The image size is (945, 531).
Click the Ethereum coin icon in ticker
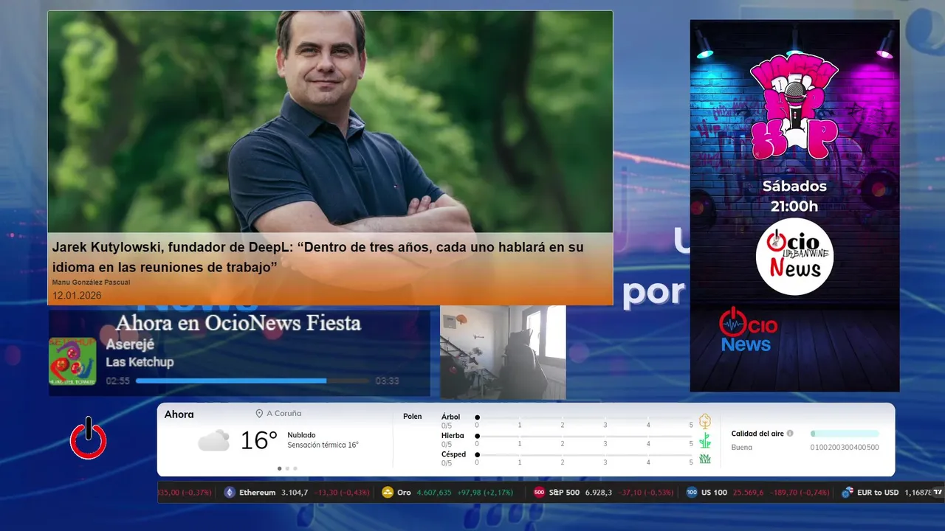tap(230, 493)
